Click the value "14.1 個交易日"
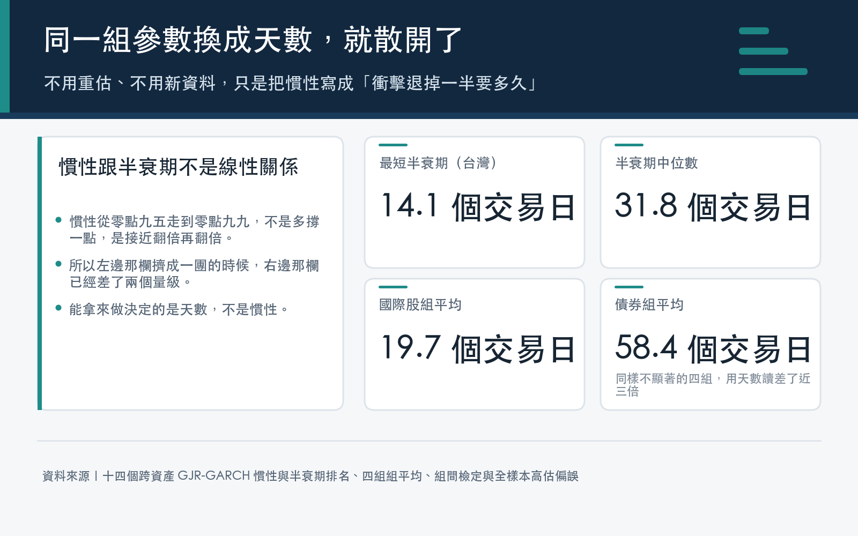 coord(478,207)
